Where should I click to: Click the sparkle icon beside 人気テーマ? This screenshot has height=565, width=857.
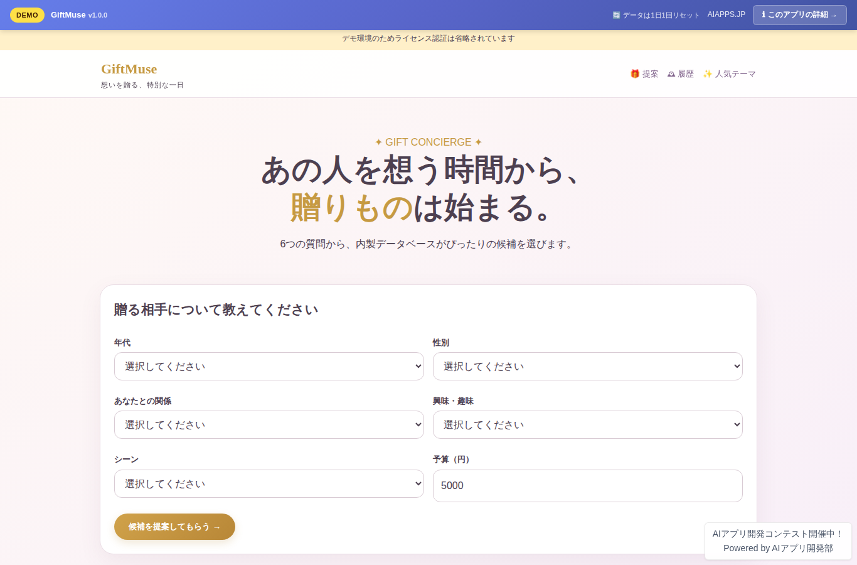(x=708, y=74)
